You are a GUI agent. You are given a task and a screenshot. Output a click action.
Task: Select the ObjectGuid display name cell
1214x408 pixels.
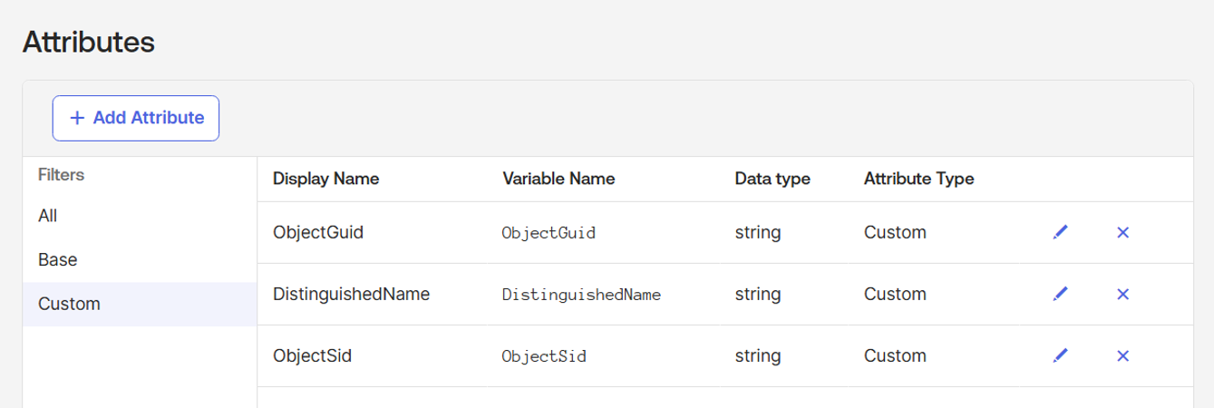pyautogui.click(x=318, y=232)
